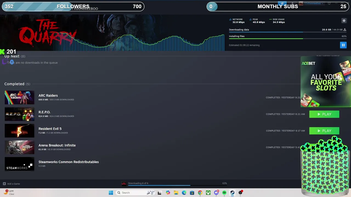Click the taskbar Search box
The image size is (351, 197).
click(x=135, y=193)
